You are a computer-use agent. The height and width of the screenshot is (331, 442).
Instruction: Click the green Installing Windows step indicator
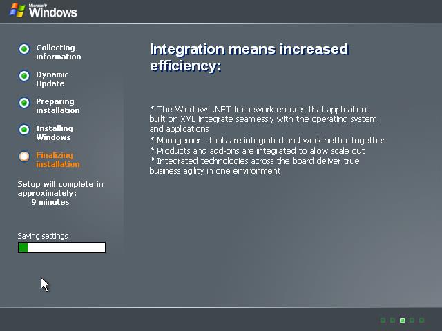pyautogui.click(x=24, y=130)
